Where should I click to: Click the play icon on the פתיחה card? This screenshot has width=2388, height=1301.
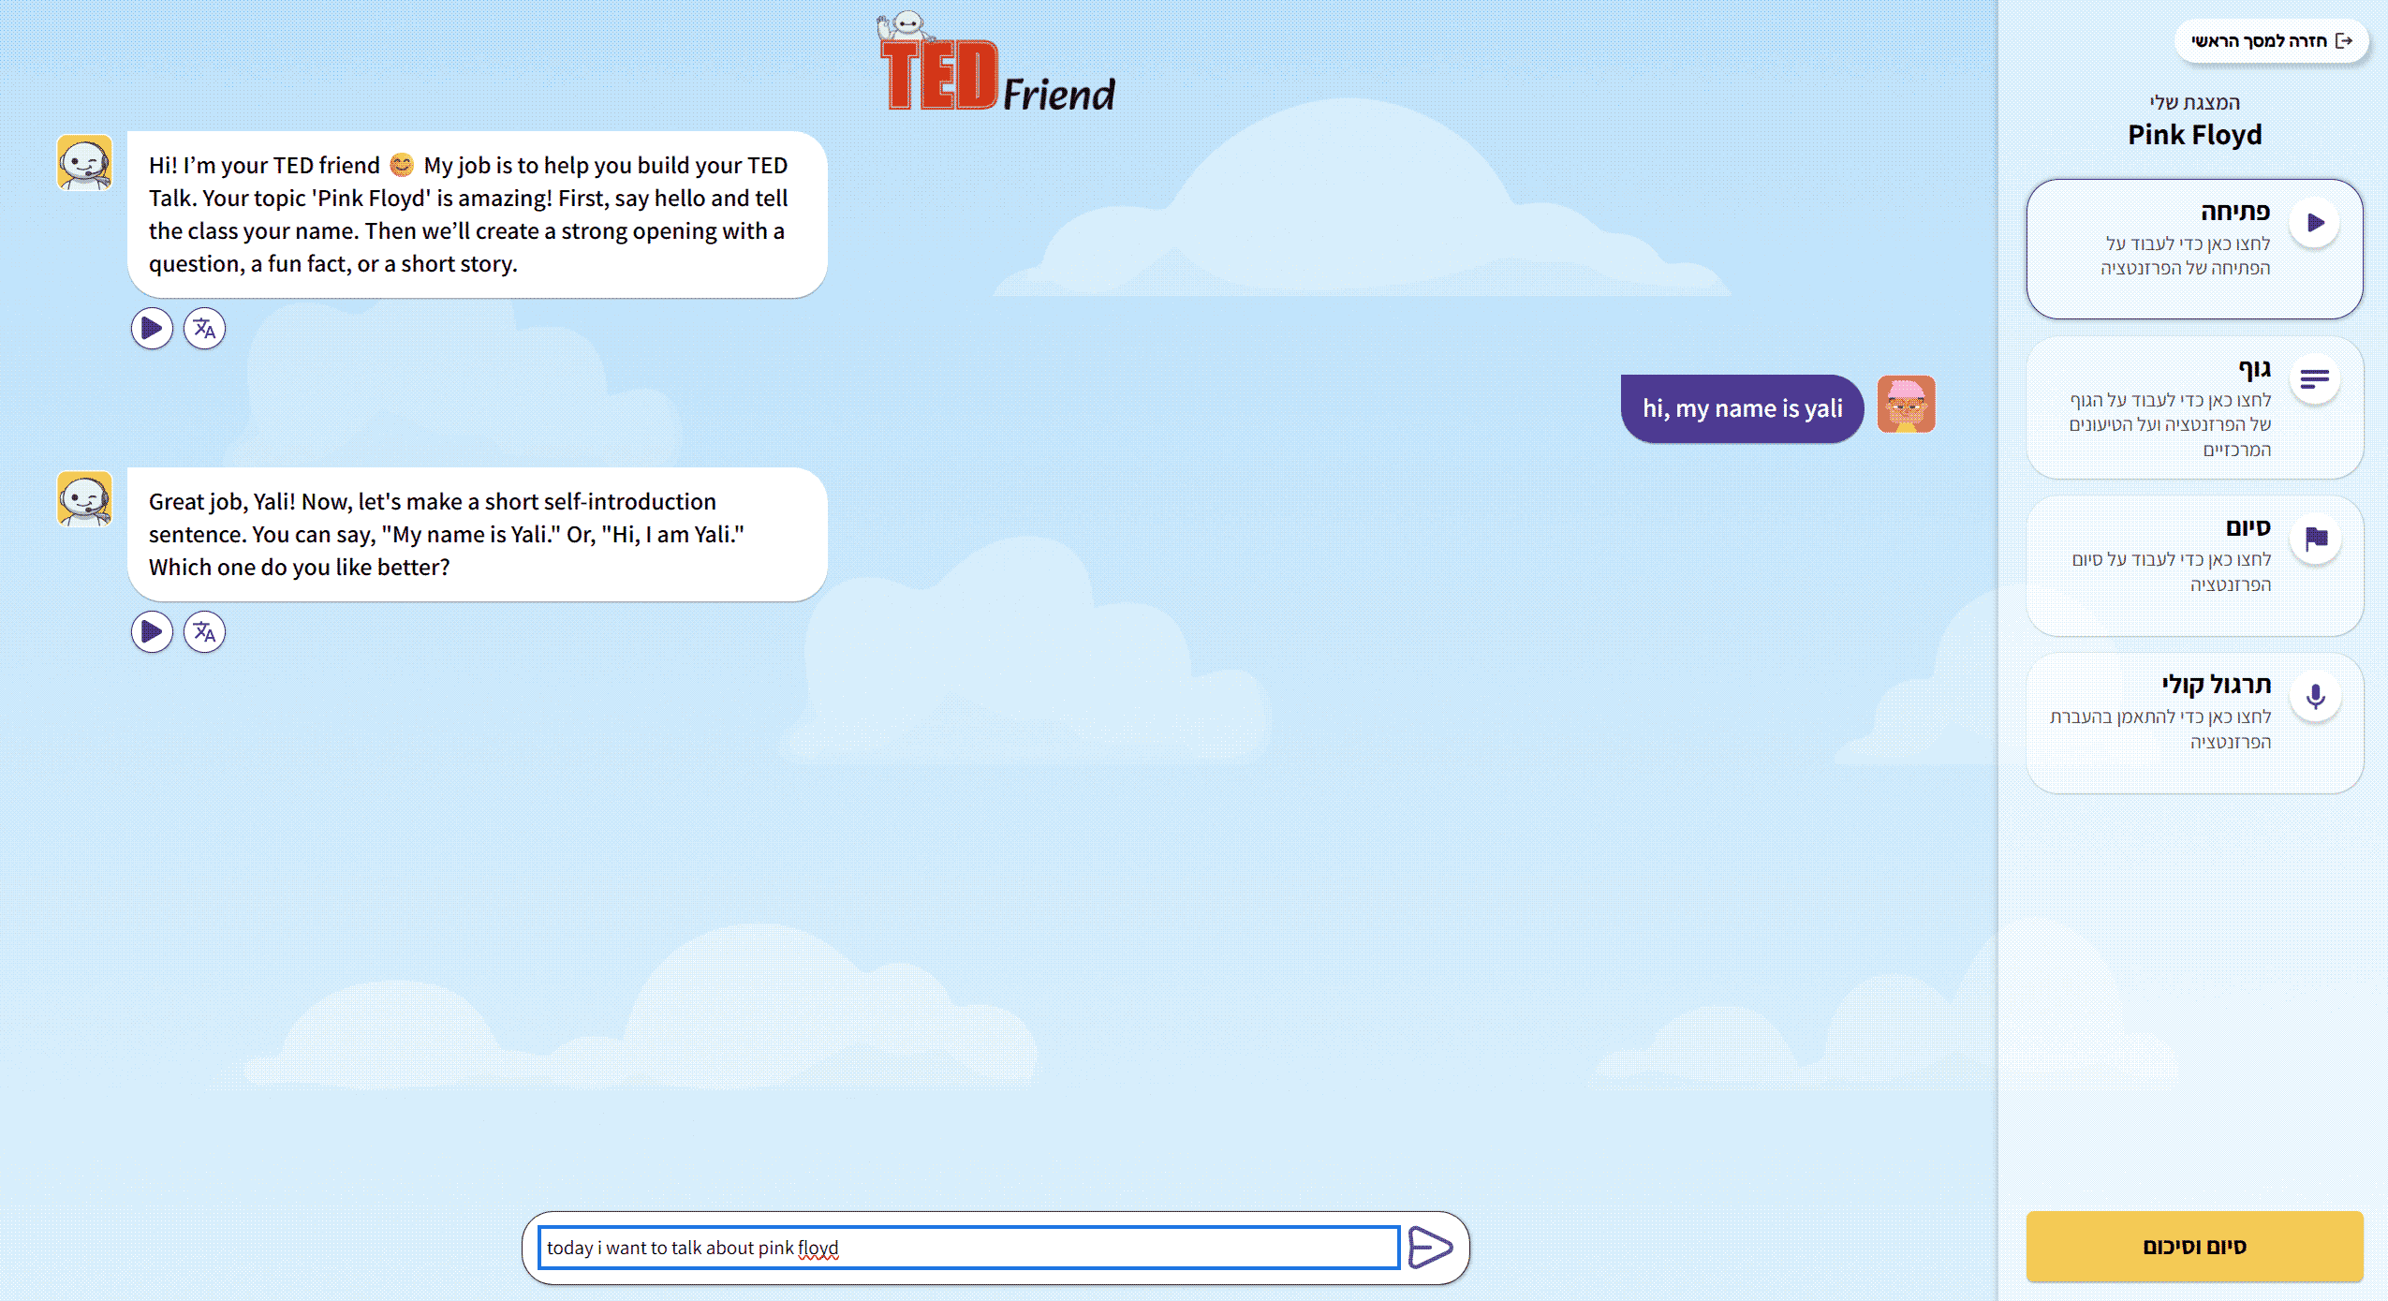[2315, 223]
